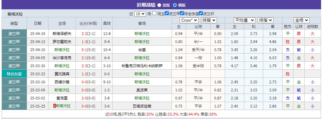Select the 竖版 radio button
This screenshot has width=322, height=119.
pos(159,5)
